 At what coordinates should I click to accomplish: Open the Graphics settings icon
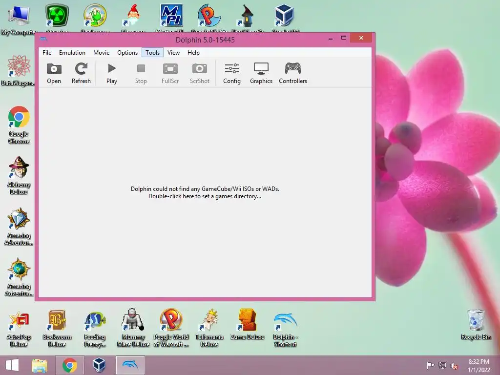[261, 73]
